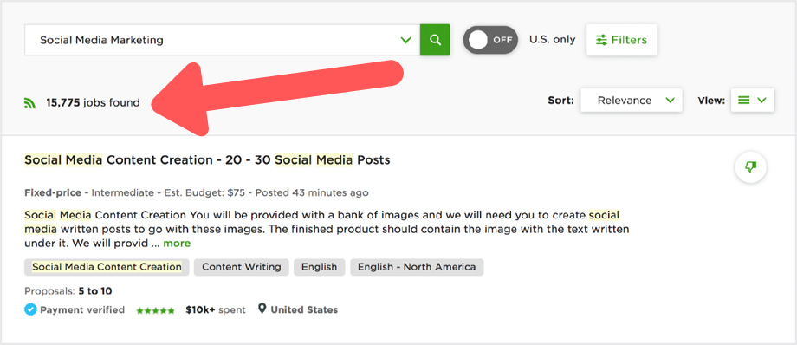Click the more link in job description

177,244
